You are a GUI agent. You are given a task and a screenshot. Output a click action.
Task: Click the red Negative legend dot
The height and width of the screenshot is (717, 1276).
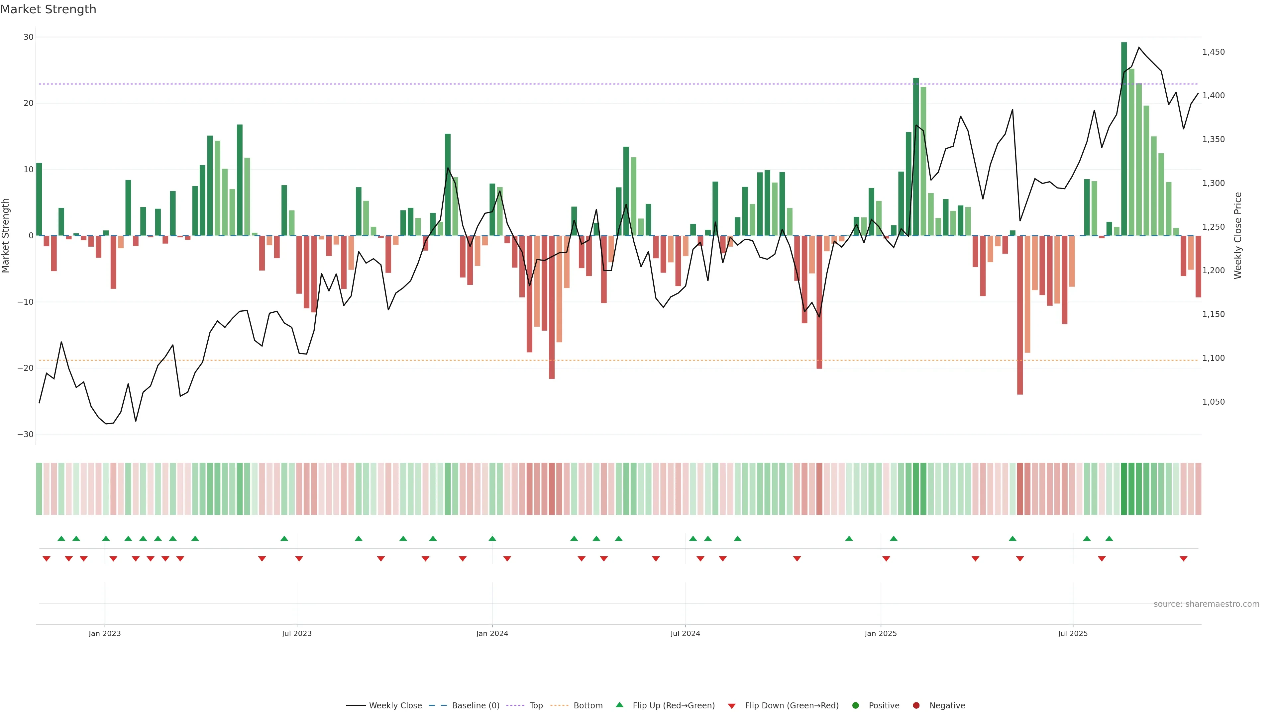point(916,705)
